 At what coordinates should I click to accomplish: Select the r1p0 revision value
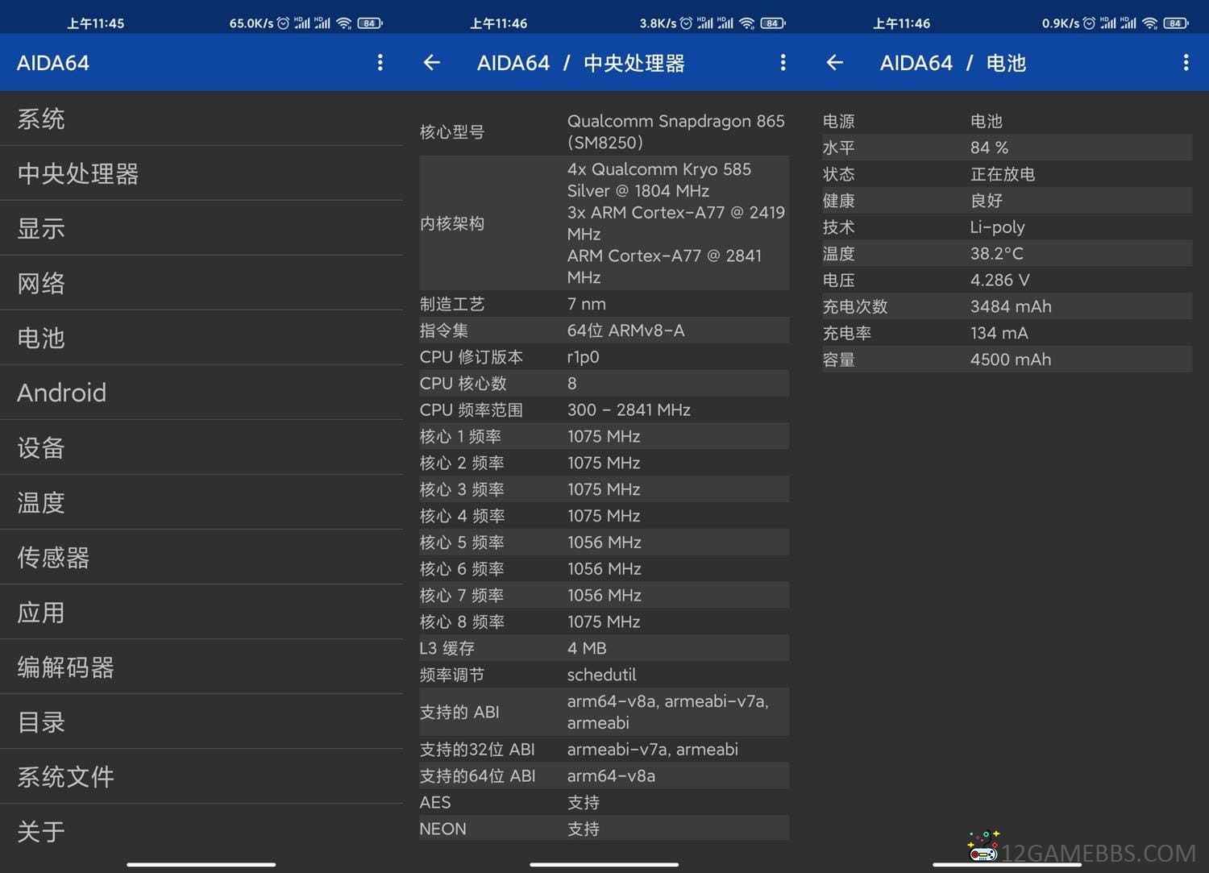click(583, 357)
